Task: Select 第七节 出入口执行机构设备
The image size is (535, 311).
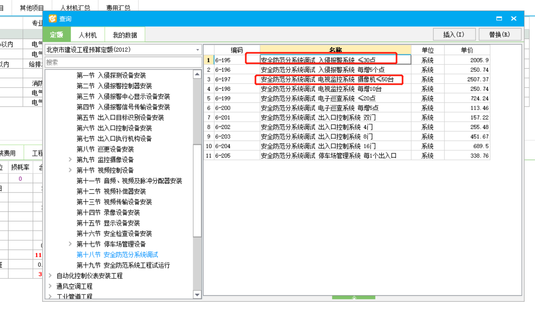Action: (114, 139)
